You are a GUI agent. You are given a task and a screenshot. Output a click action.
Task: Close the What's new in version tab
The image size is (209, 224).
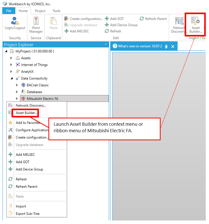click(173, 47)
